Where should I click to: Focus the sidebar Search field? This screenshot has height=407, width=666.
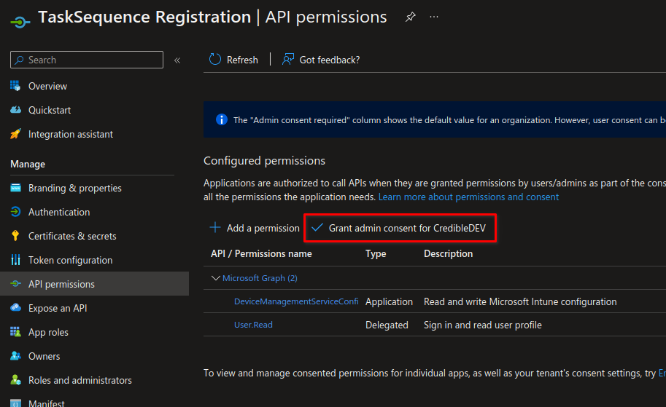pos(87,60)
